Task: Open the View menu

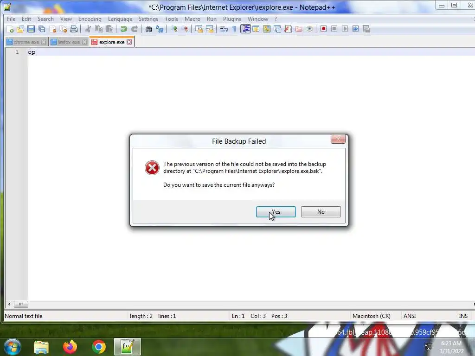Action: (66, 19)
